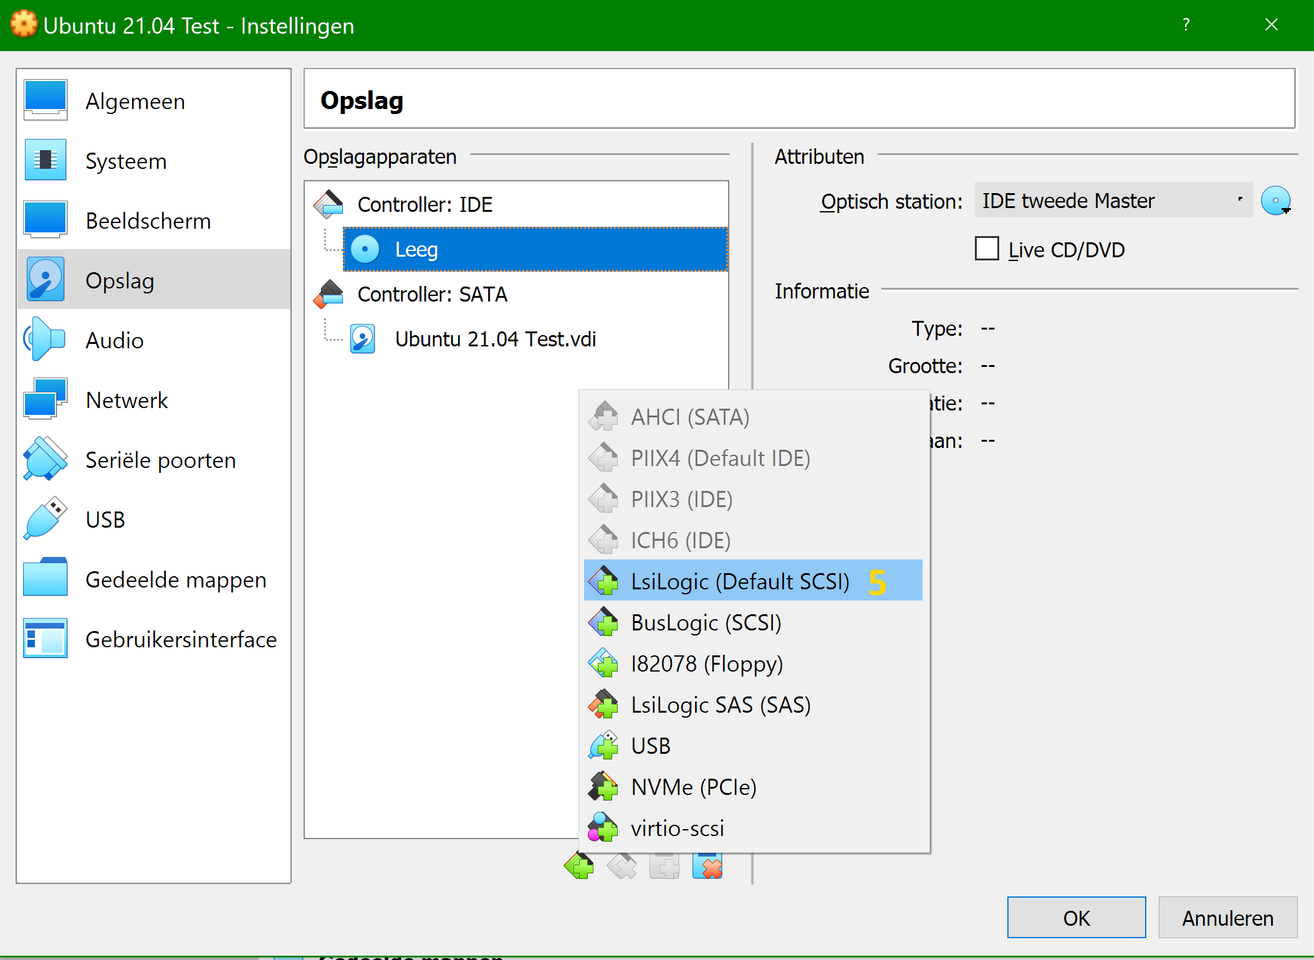Select the Controller: IDE tree node
The image size is (1314, 960).
[x=424, y=204]
